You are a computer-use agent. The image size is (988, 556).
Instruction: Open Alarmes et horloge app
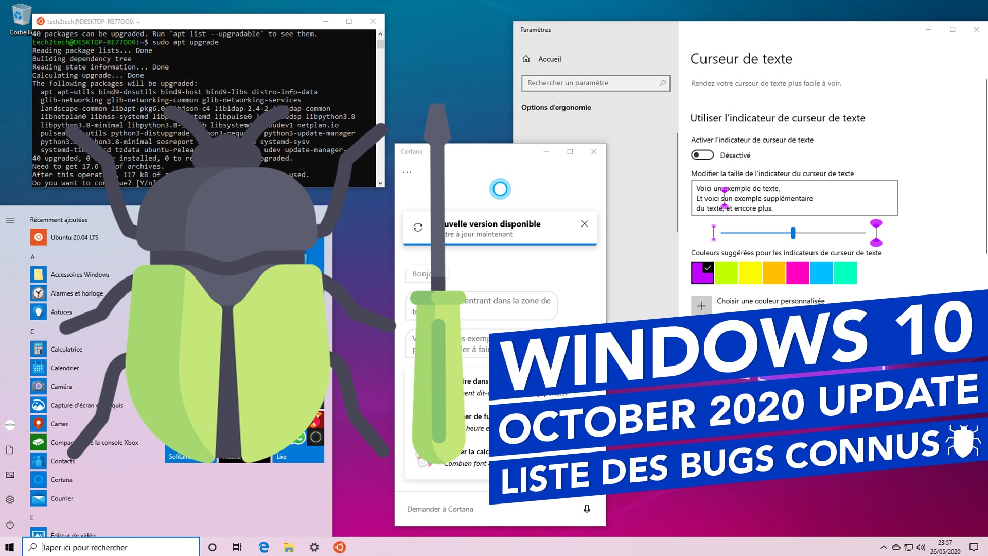click(x=77, y=293)
